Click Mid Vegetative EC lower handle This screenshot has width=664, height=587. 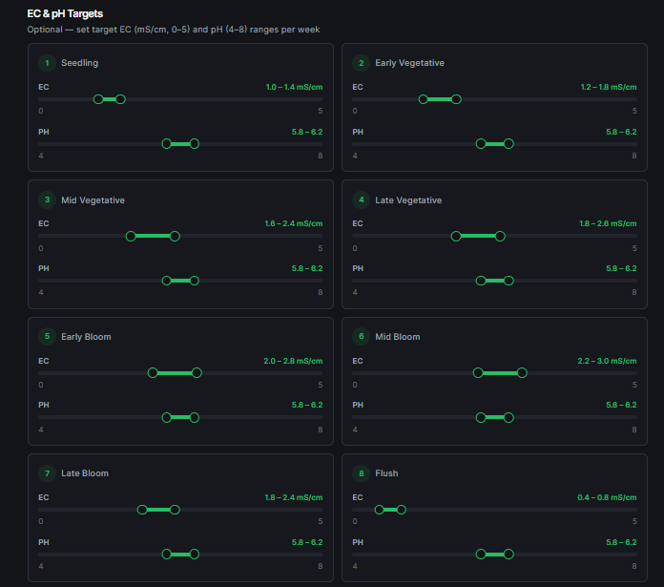coord(131,237)
